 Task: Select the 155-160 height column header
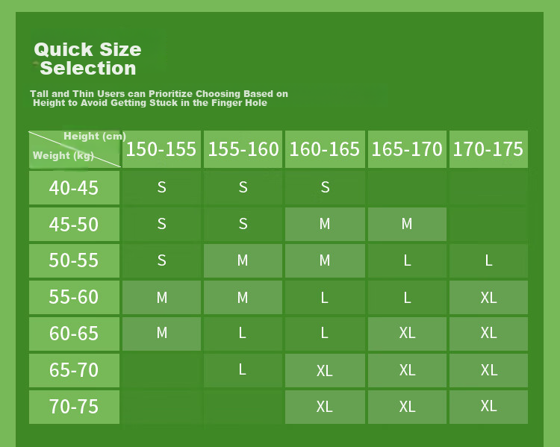(243, 149)
